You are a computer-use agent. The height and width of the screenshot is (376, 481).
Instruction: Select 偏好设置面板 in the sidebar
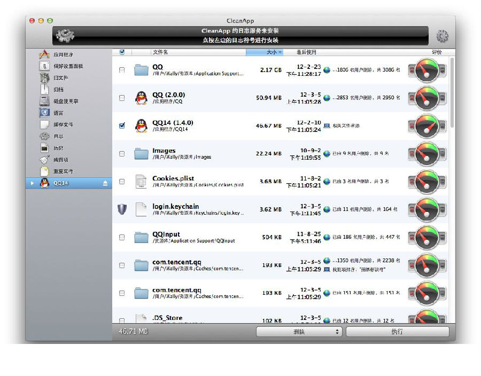coord(67,66)
